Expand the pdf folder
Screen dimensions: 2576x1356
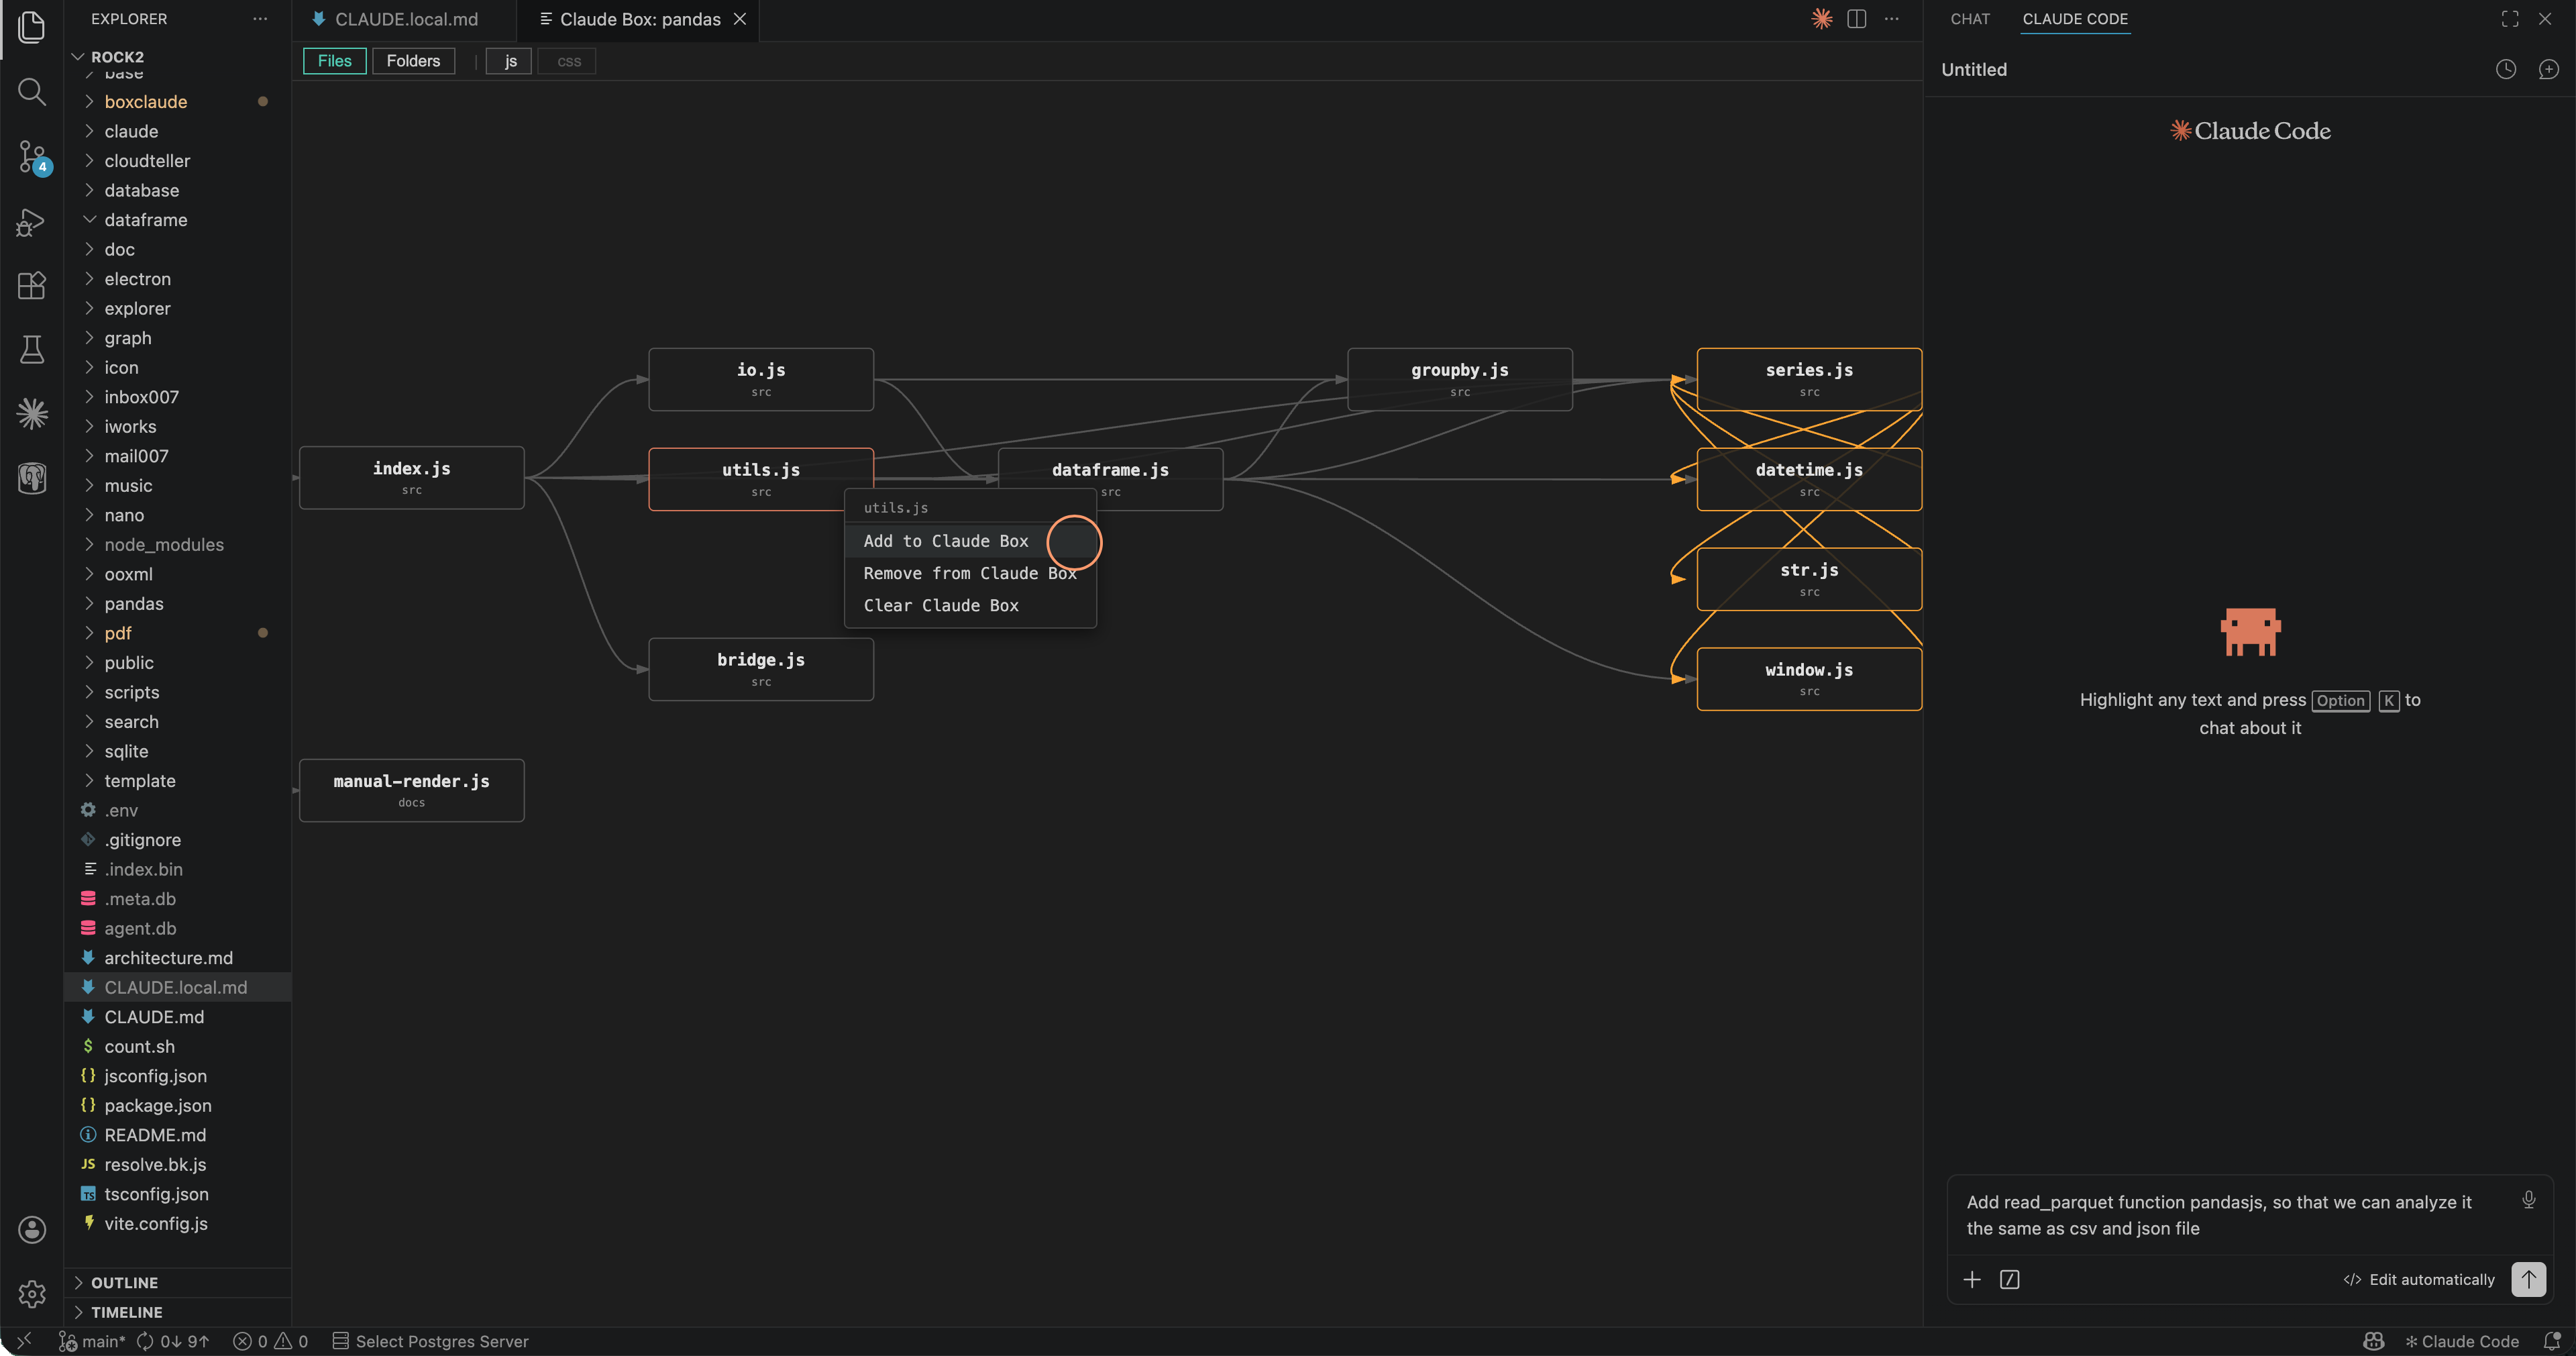[x=178, y=633]
